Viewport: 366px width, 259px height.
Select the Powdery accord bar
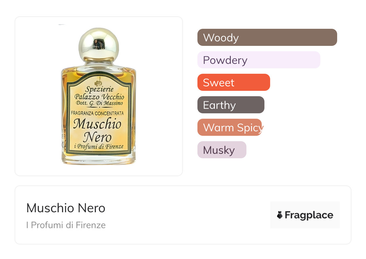point(259,60)
